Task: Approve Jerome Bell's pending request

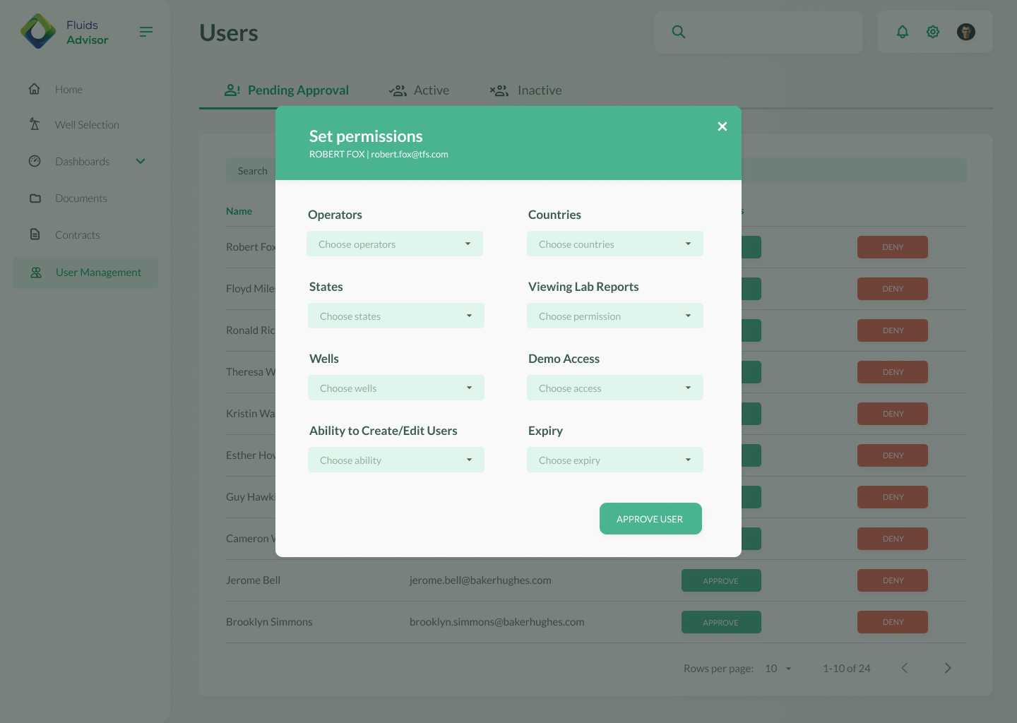Action: click(x=721, y=580)
